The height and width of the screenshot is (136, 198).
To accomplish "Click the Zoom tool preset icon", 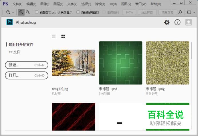I will 8,12.
